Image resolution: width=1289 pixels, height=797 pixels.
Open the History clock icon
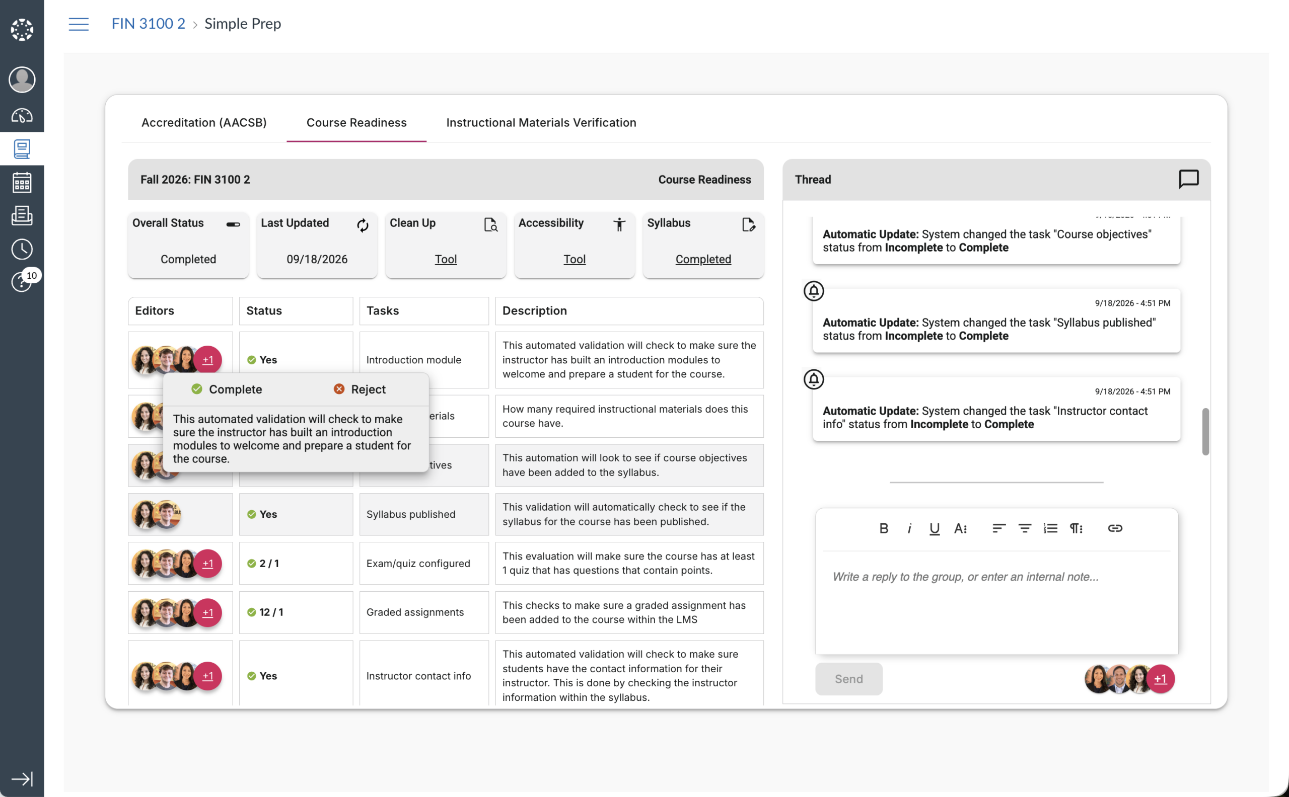point(22,249)
